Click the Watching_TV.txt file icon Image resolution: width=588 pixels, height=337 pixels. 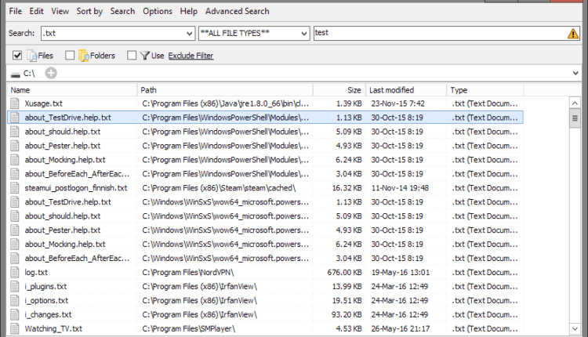click(x=15, y=328)
